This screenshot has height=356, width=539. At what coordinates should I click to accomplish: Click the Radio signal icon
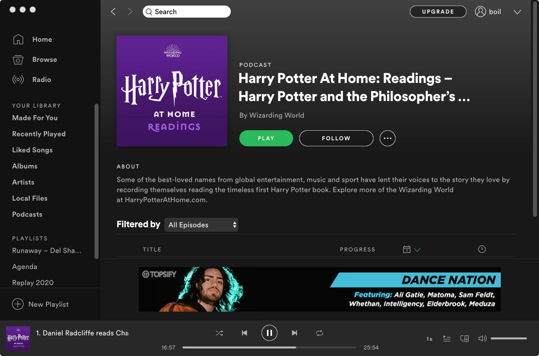18,80
